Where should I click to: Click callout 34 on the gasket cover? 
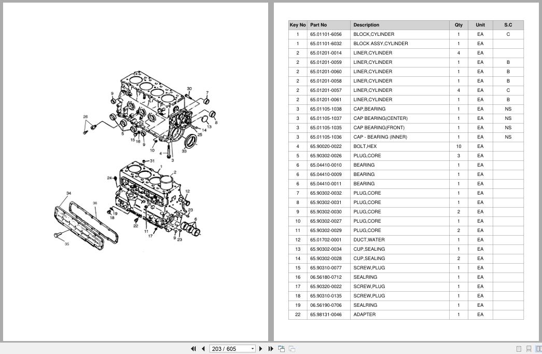click(68, 193)
